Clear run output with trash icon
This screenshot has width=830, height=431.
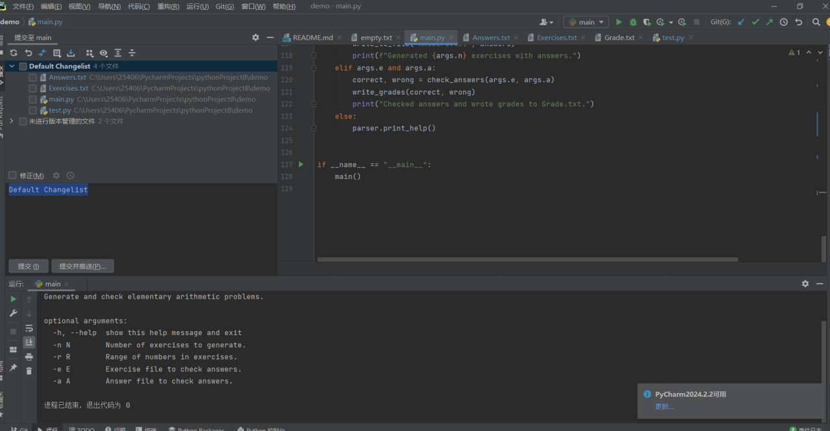[x=29, y=371]
